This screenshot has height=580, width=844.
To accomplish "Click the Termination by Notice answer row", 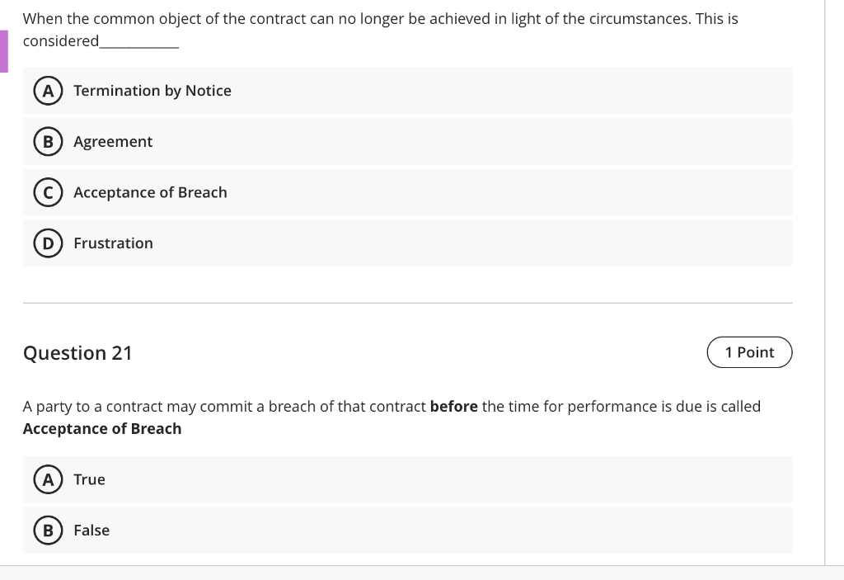I will tap(330, 91).
